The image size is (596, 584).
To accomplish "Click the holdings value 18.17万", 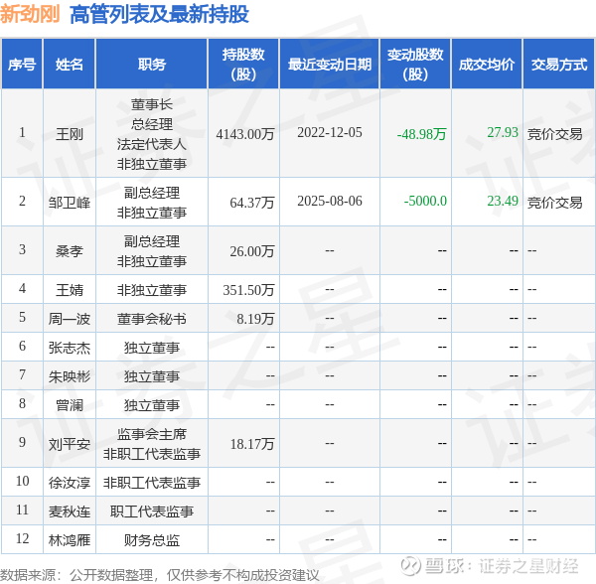I will [x=252, y=444].
